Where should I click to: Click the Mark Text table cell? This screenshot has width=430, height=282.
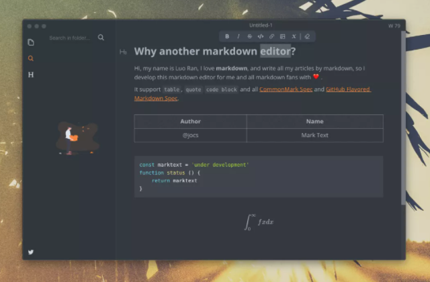[x=314, y=135]
